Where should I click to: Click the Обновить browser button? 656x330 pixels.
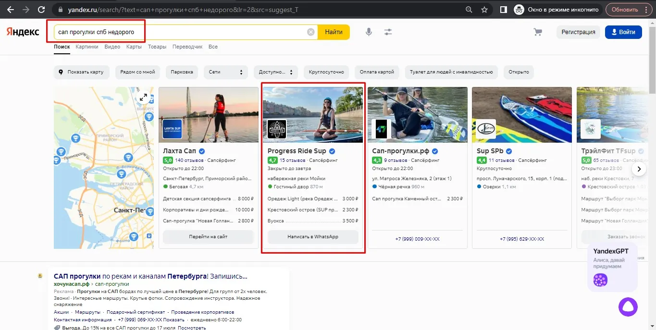[629, 10]
